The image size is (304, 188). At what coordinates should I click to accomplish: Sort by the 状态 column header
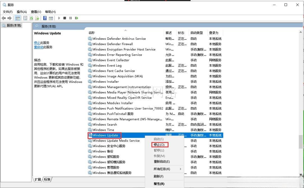coord(183,33)
